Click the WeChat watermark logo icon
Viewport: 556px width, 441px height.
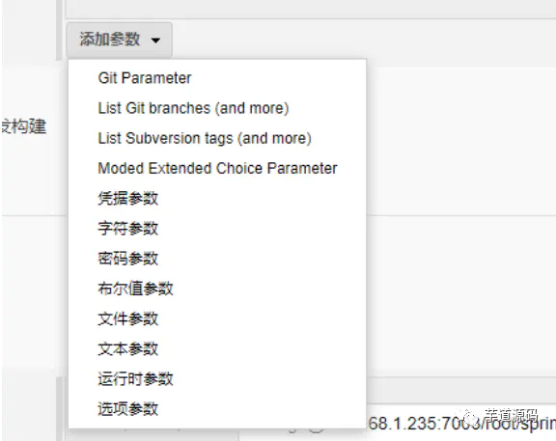[468, 417]
